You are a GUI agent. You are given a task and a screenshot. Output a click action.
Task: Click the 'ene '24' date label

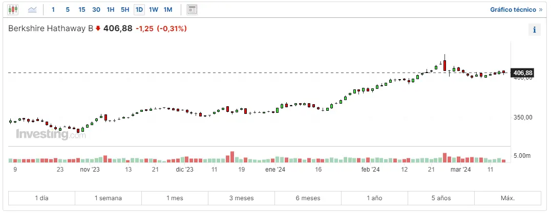pyautogui.click(x=275, y=170)
